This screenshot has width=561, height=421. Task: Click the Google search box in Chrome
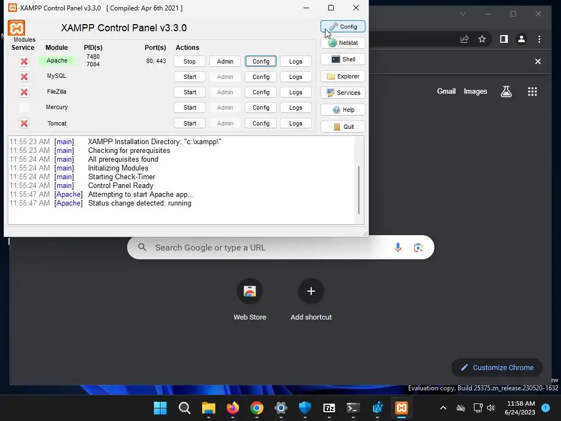(280, 247)
